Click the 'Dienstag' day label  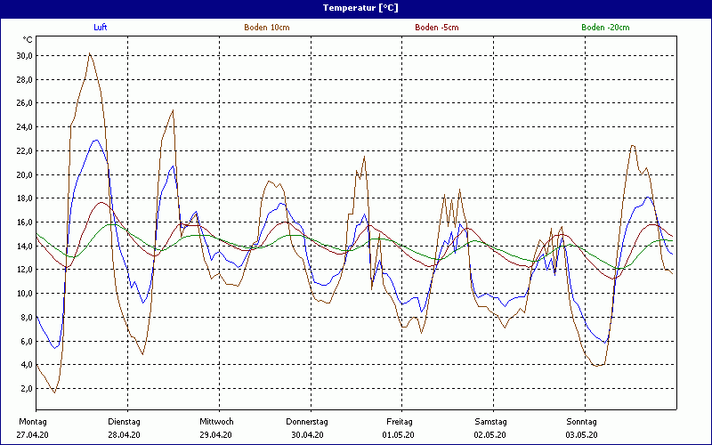pos(124,422)
